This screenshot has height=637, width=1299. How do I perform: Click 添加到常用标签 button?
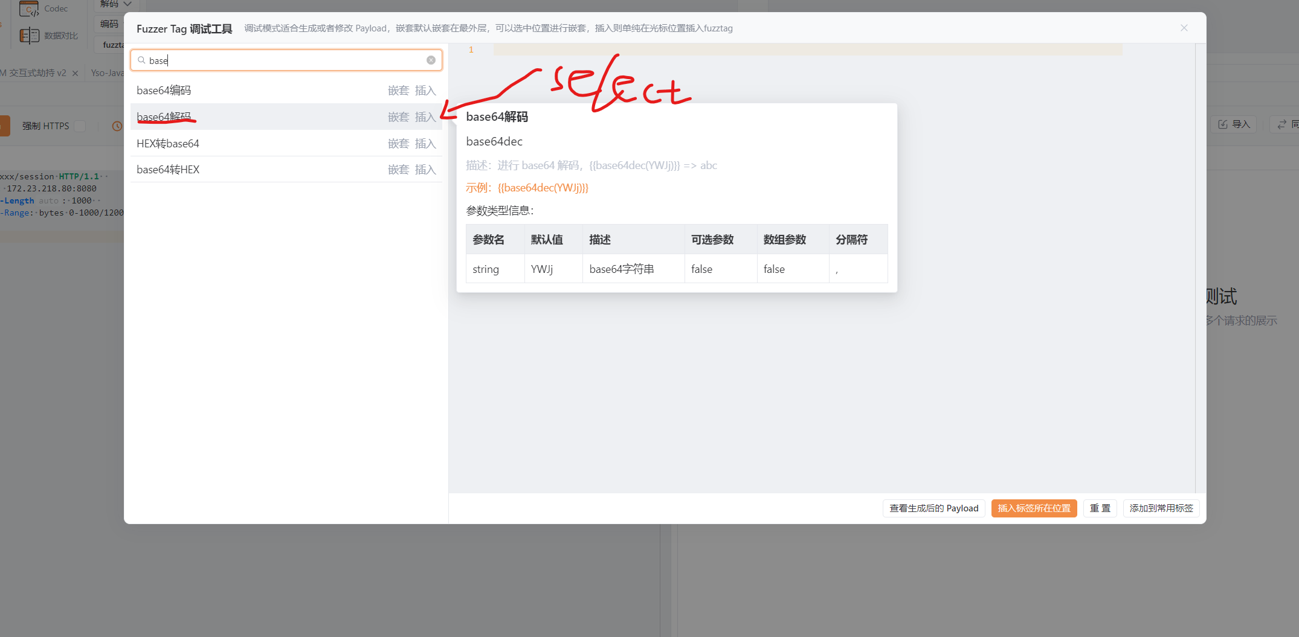[1161, 508]
